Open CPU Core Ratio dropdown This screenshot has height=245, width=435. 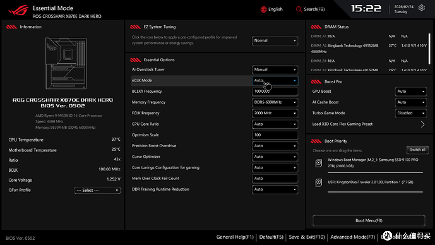tap(275, 124)
